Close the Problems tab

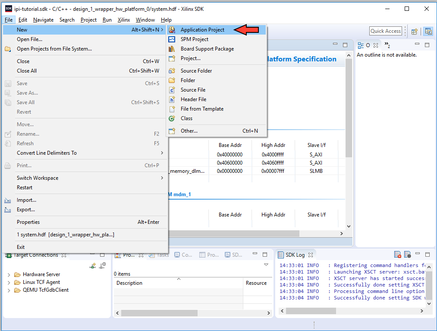[141, 255]
